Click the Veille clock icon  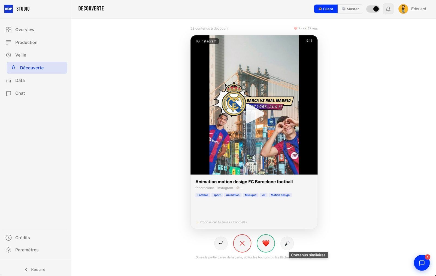point(9,55)
